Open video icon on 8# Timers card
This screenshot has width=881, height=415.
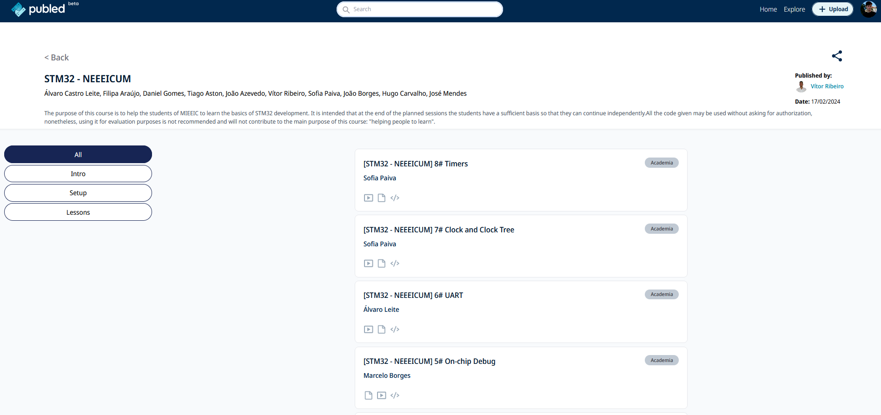[x=368, y=198]
